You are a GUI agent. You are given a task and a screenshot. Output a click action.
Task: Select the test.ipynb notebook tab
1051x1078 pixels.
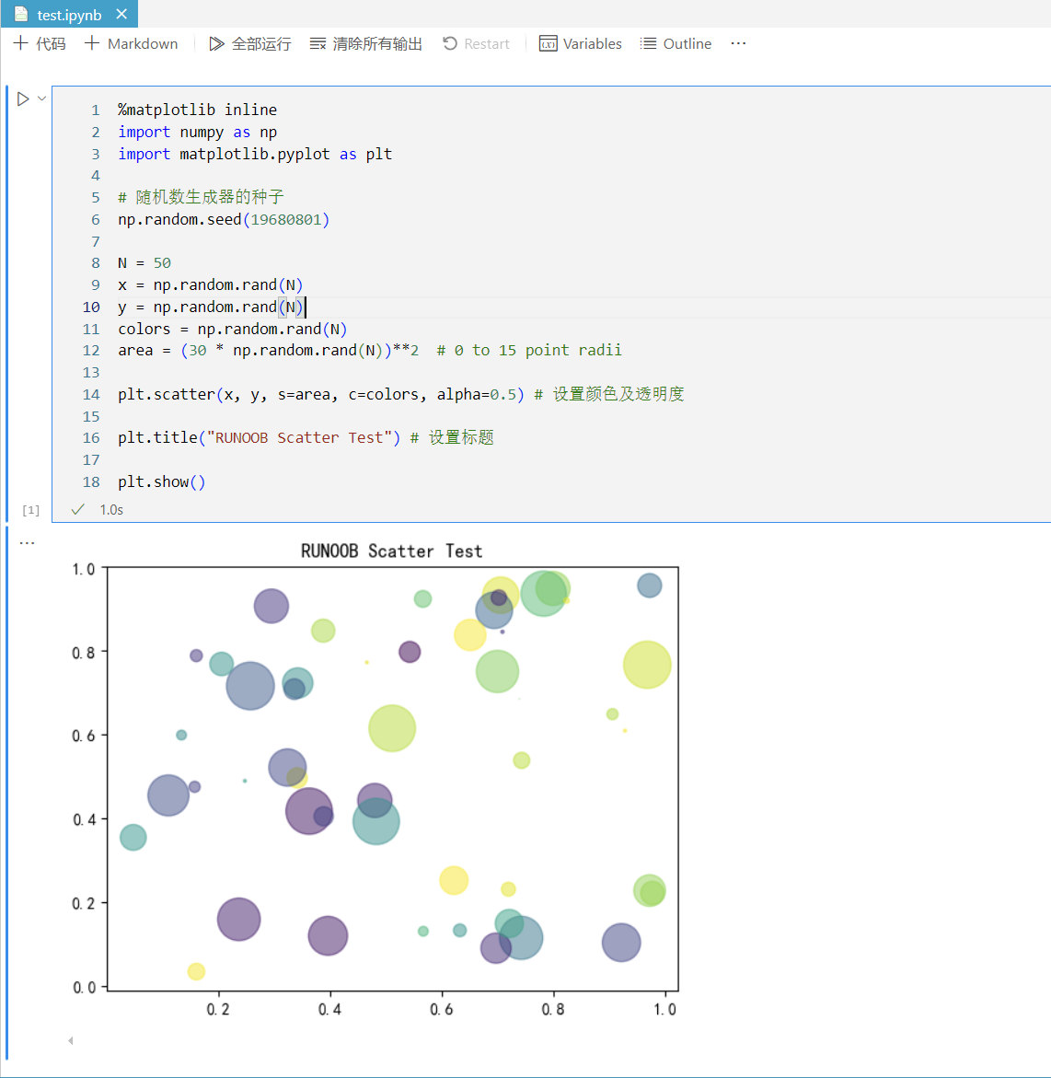(69, 15)
